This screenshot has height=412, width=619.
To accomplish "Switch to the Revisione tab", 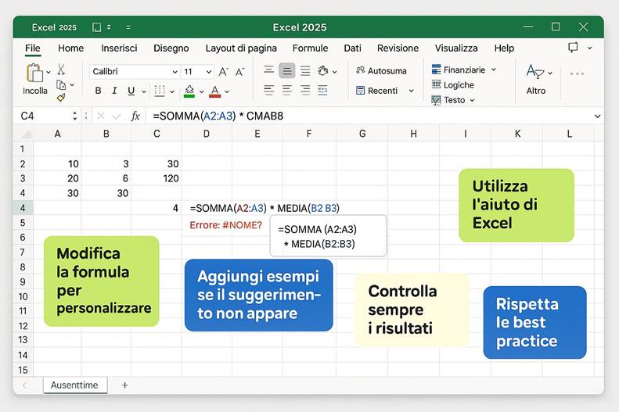I will point(398,48).
